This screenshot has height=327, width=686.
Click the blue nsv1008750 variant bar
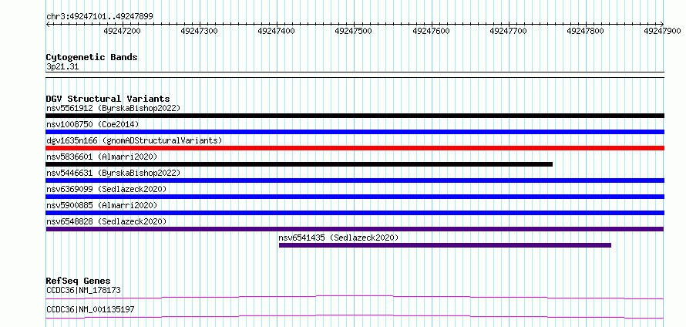355,132
